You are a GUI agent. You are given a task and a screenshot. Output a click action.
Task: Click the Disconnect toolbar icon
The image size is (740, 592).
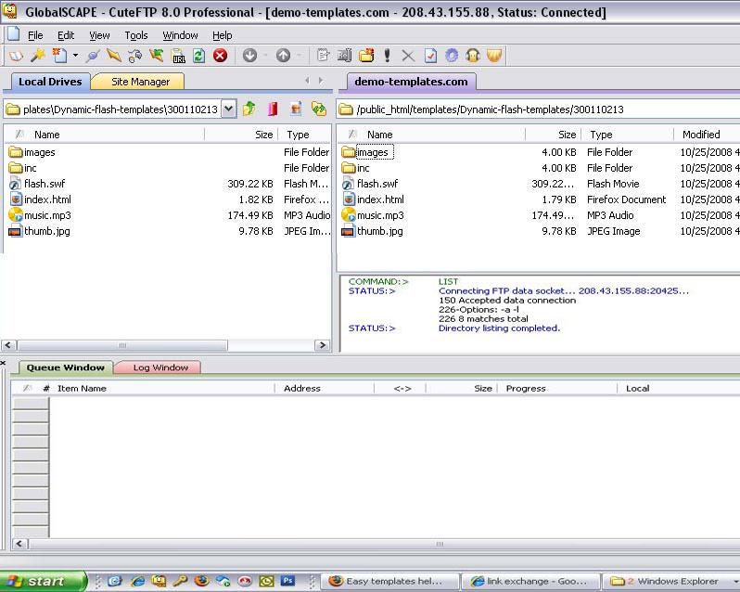coord(114,56)
